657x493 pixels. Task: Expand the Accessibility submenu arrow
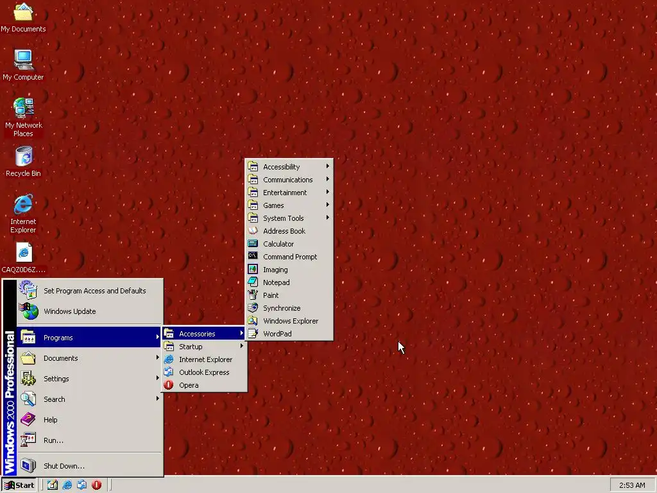[x=328, y=166]
